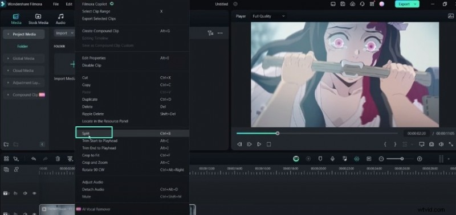Play the video preview
Image resolution: width=456 pixels, height=215 pixels.
point(259,144)
